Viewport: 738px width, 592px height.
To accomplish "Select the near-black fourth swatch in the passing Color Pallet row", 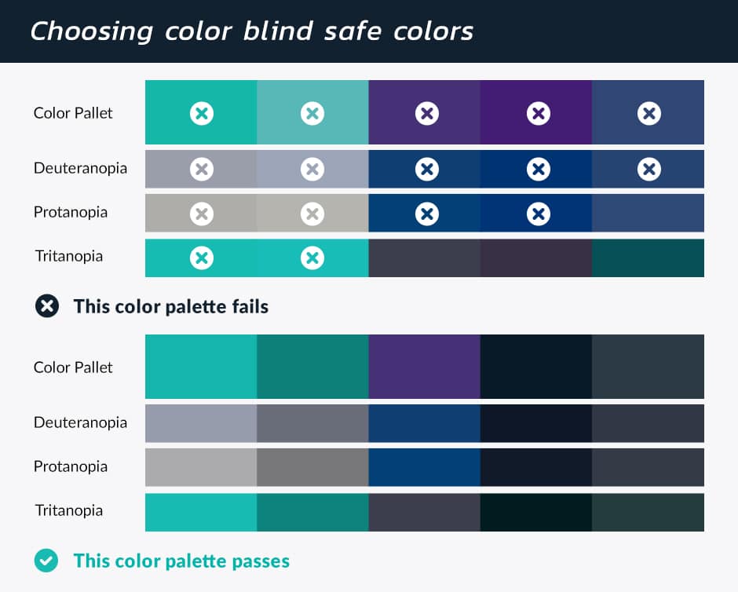I will (536, 367).
